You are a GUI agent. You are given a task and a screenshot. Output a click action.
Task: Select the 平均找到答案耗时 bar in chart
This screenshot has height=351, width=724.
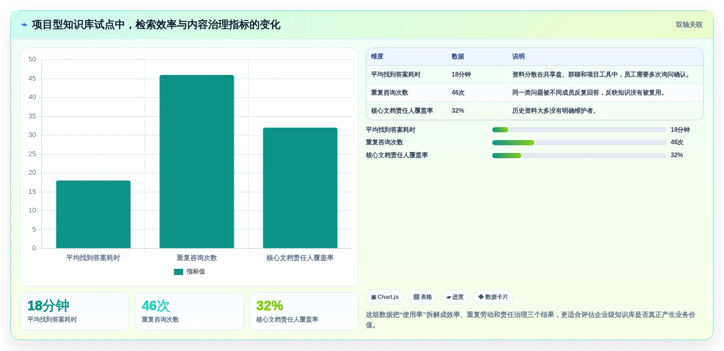[93, 215]
